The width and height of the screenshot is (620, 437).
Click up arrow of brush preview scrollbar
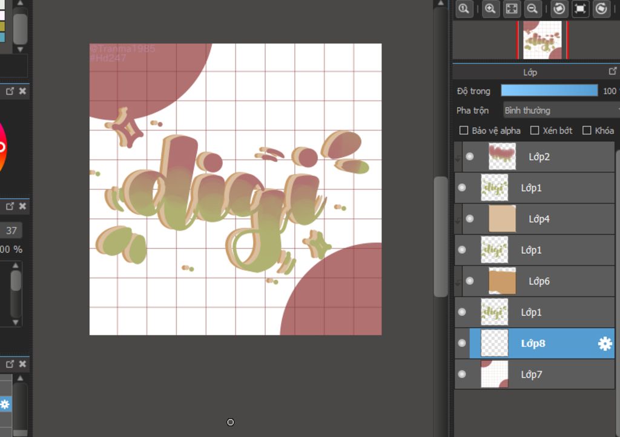point(15,265)
